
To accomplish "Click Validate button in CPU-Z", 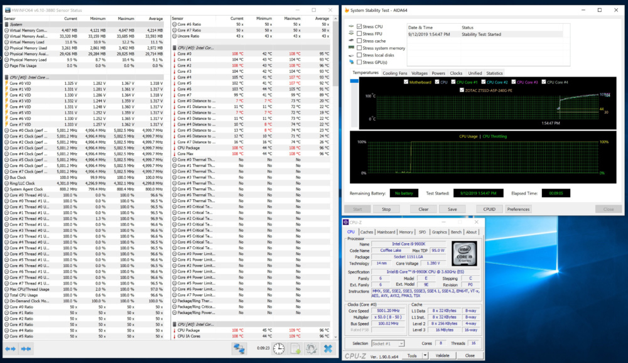I will click(442, 355).
